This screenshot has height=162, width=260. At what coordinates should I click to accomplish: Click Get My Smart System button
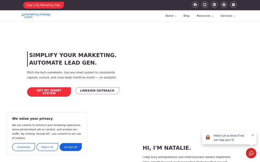click(49, 92)
